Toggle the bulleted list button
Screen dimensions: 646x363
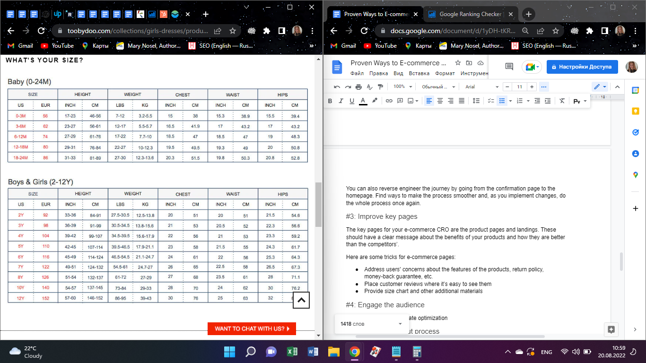coord(502,101)
